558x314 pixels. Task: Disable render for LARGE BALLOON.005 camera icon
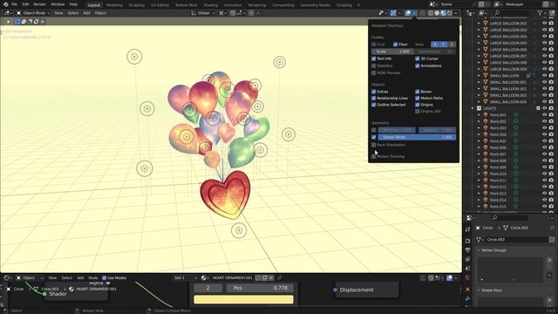click(551, 43)
